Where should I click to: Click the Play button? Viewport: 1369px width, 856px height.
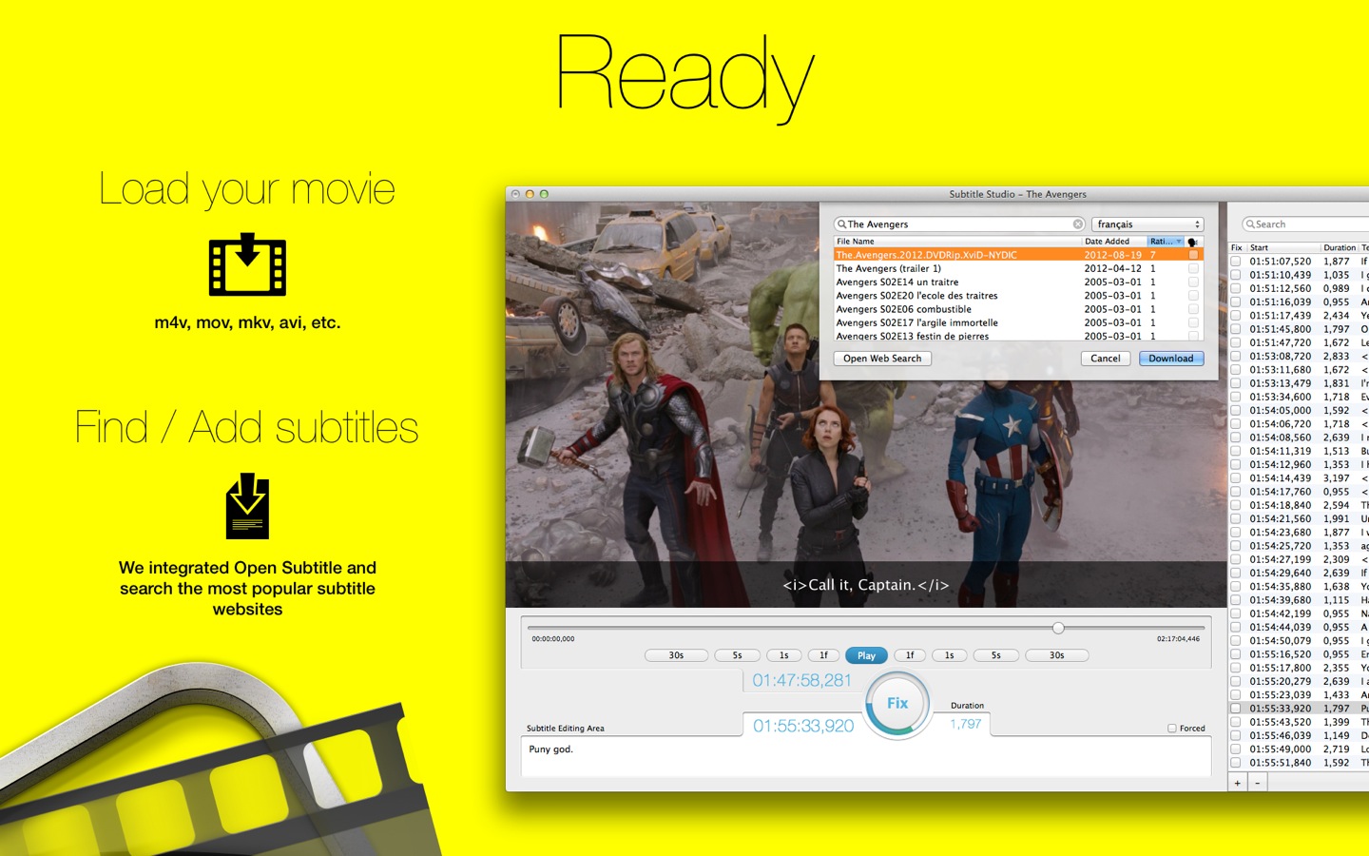[x=866, y=655]
